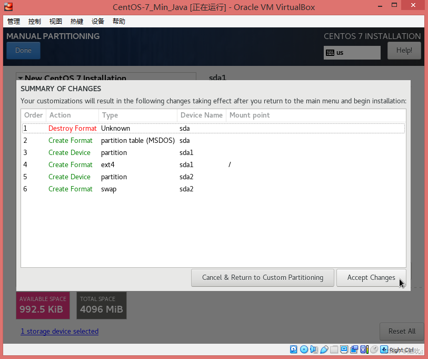The height and width of the screenshot is (359, 428).
Task: Click the Available Space 992.5 KiB box
Action: click(x=43, y=305)
